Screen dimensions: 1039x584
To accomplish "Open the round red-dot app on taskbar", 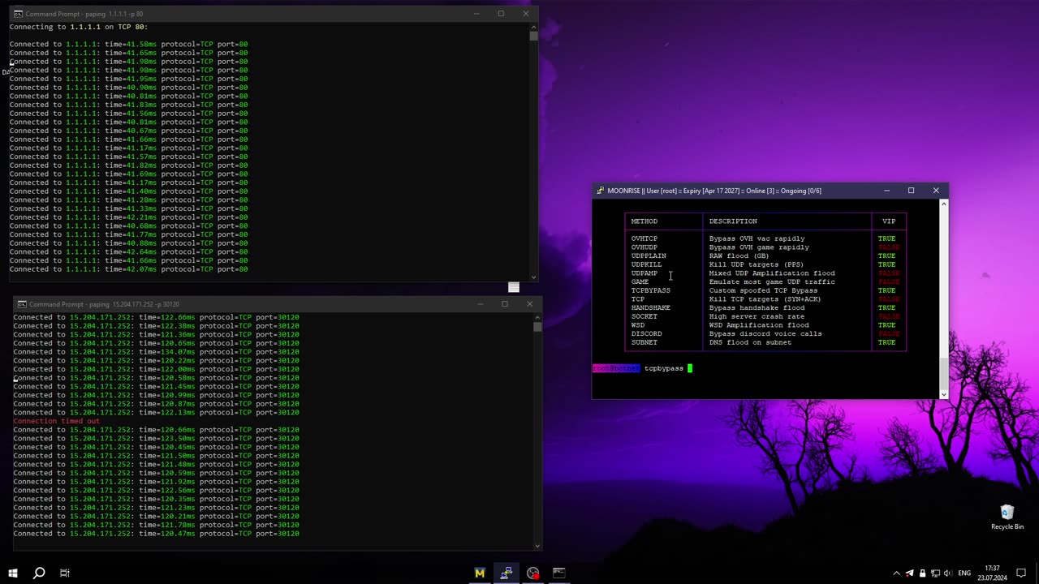I will tap(532, 573).
